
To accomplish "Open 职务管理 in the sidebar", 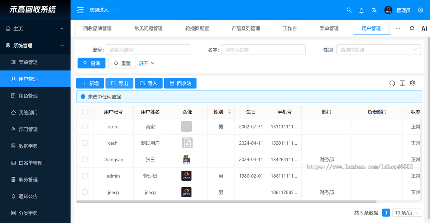I will (x=35, y=179).
